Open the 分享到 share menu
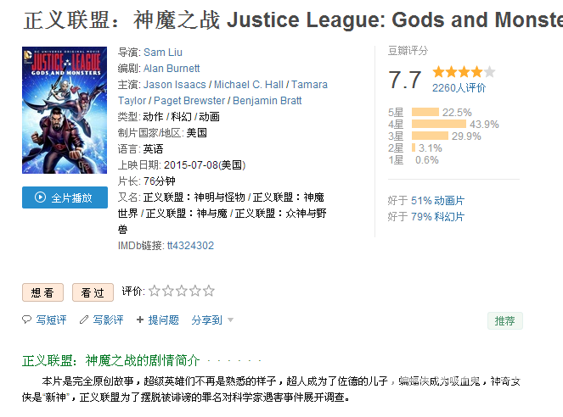 coord(207,320)
